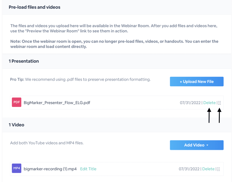Click the 1 Presentation section header
Screen dimensions: 238x182
[24, 61]
